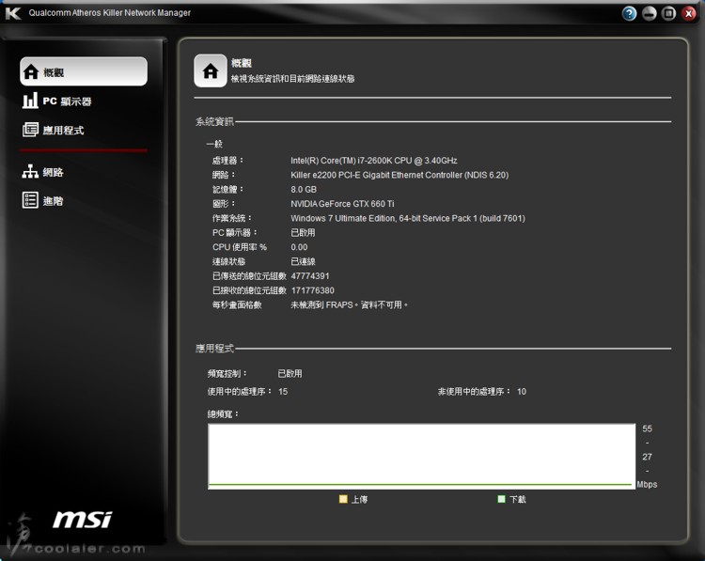Image resolution: width=705 pixels, height=561 pixels.
Task: Close the Killer Network Manager window
Action: pyautogui.click(x=688, y=13)
